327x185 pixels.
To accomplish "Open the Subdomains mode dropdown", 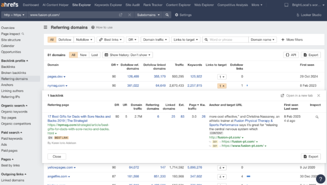I will click(148, 15).
